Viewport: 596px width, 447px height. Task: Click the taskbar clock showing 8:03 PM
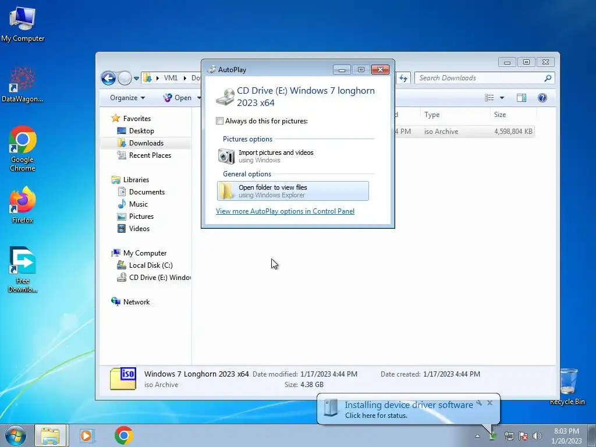click(x=566, y=435)
